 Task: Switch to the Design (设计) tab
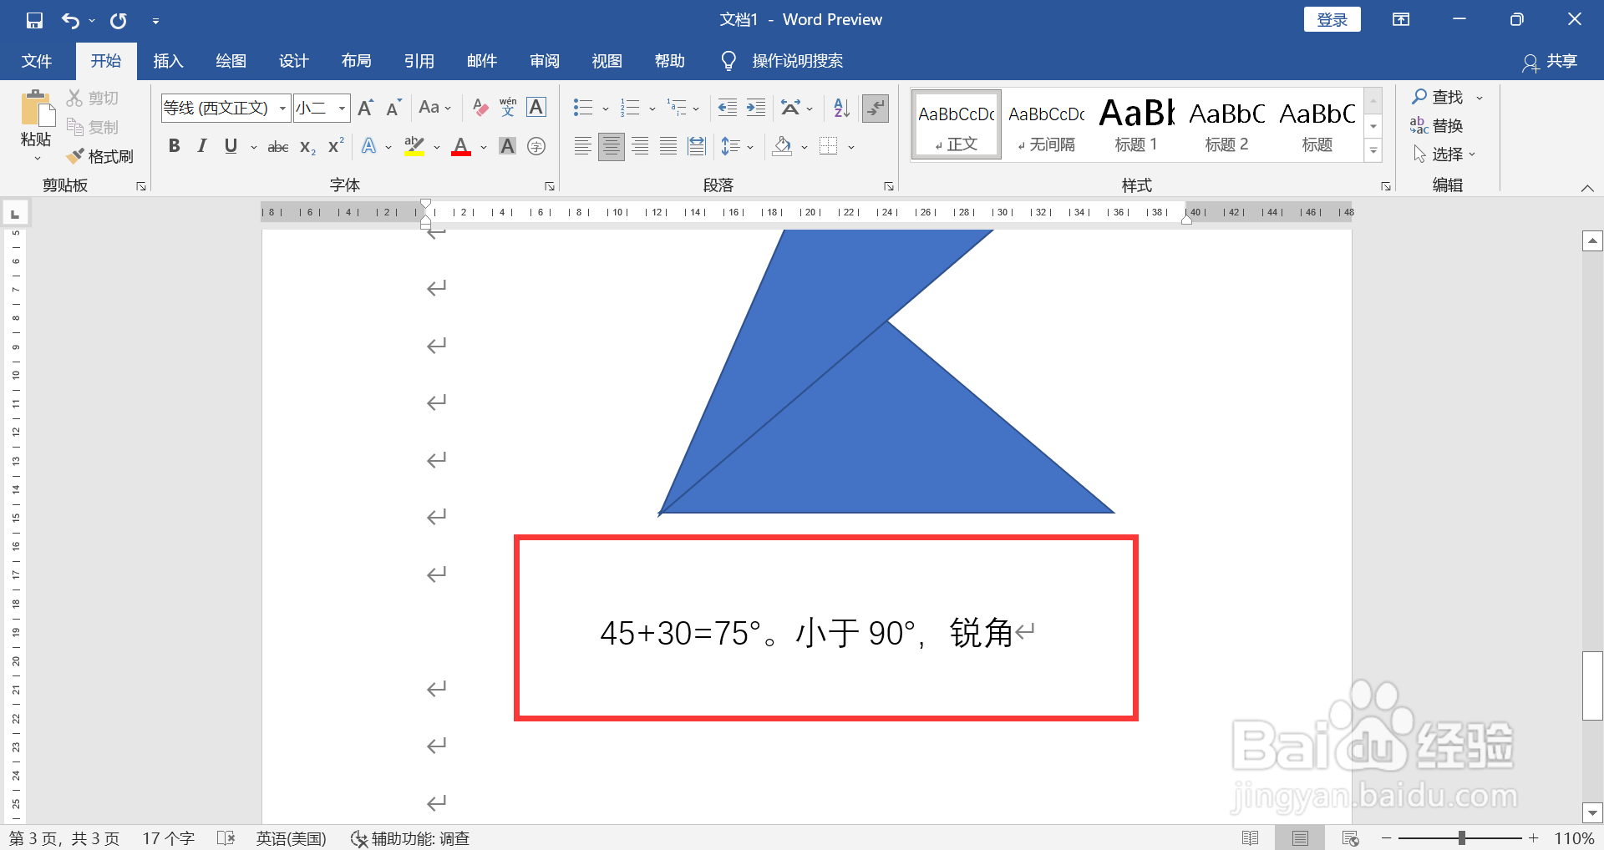pos(293,61)
